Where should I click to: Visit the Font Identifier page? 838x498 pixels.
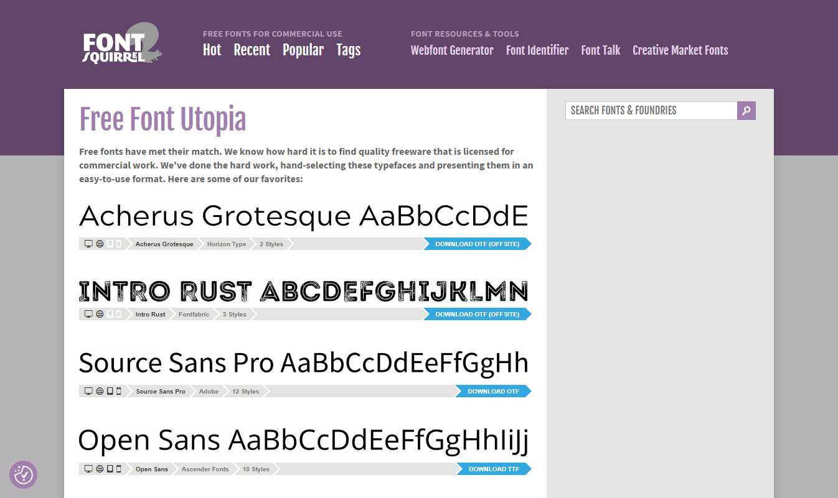(537, 50)
